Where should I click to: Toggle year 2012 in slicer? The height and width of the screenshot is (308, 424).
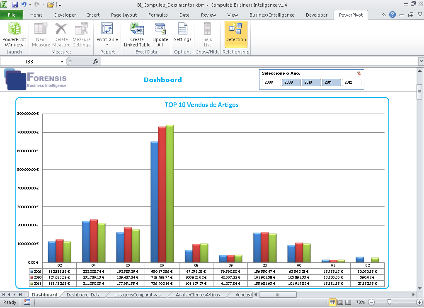click(351, 82)
